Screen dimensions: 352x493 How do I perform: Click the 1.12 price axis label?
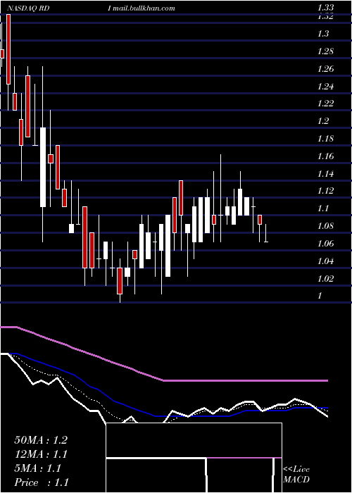pyautogui.click(x=325, y=191)
